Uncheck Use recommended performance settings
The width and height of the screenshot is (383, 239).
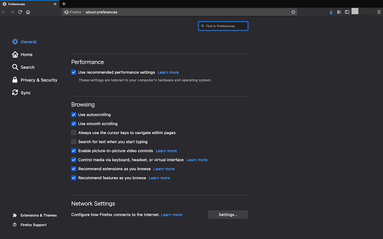74,72
